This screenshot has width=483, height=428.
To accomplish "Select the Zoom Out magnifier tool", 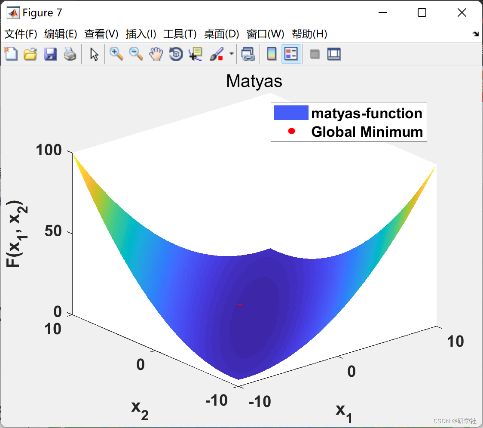I will pyautogui.click(x=136, y=54).
